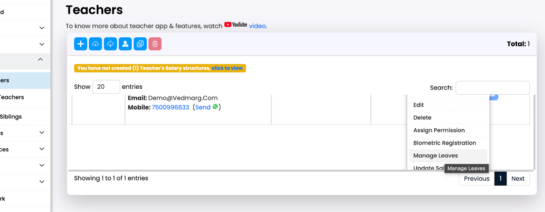Screen dimensions: 545x212
Task: Choose Manage Leaves in the dropdown menu
Action: click(435, 156)
